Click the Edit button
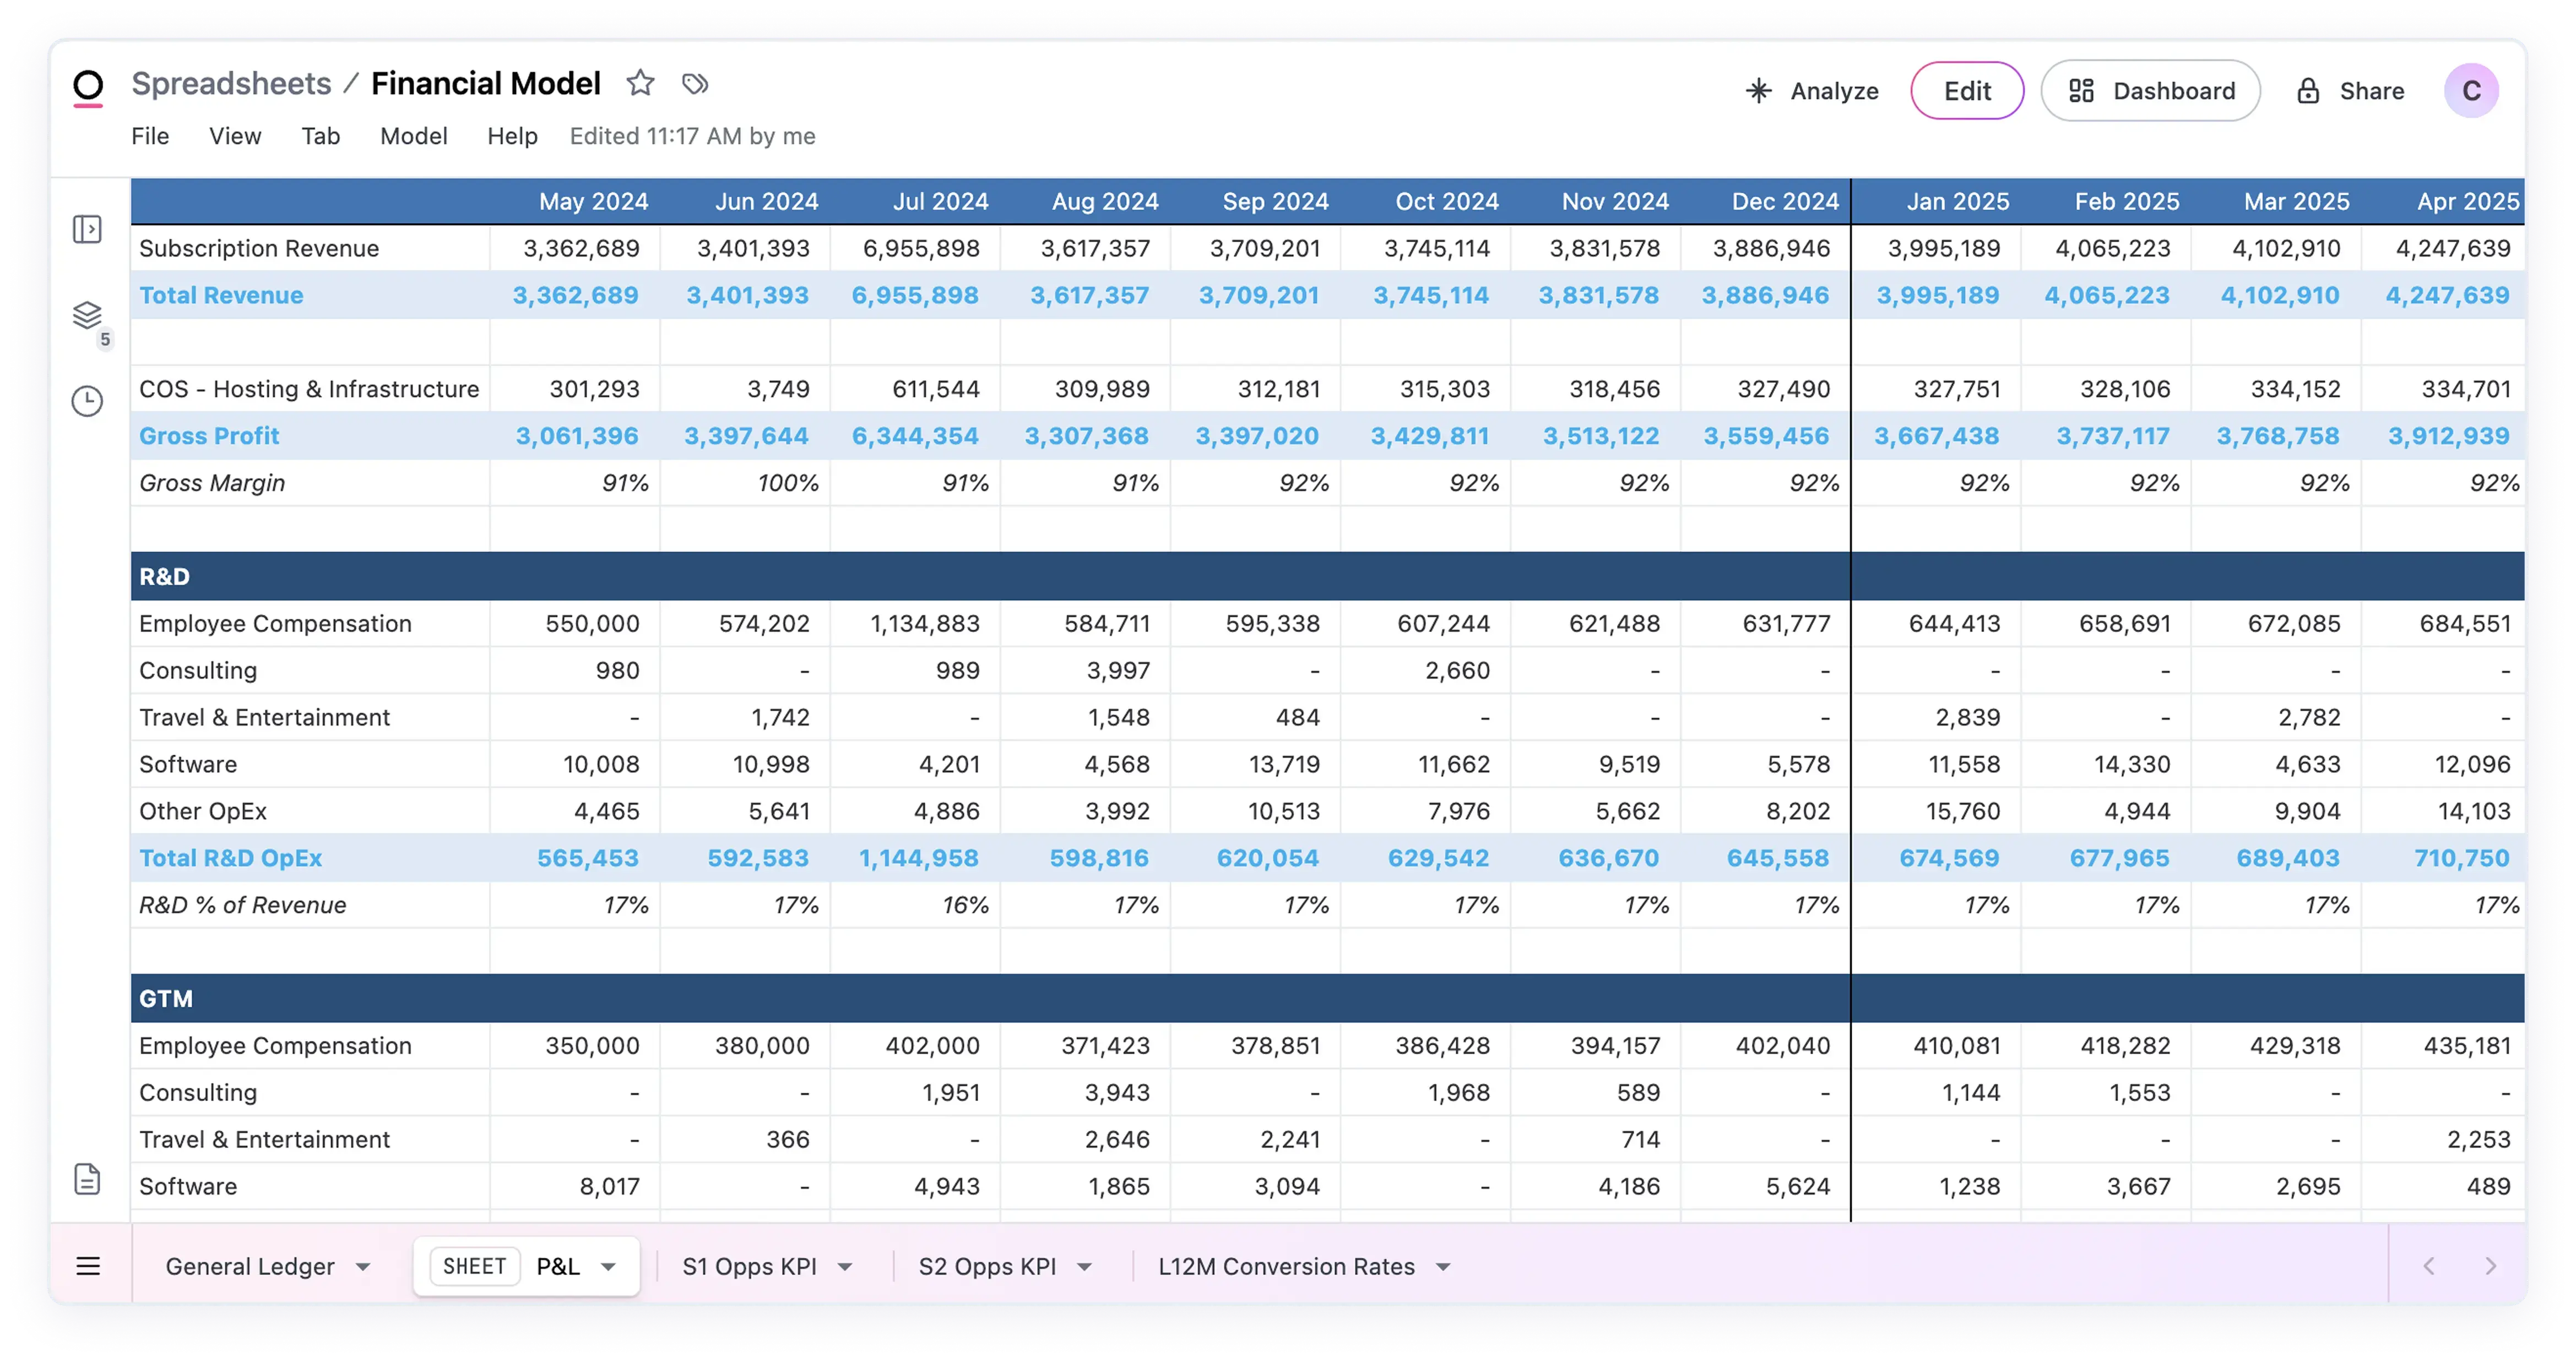Screen dimensions: 2576x1363 coord(1967,91)
